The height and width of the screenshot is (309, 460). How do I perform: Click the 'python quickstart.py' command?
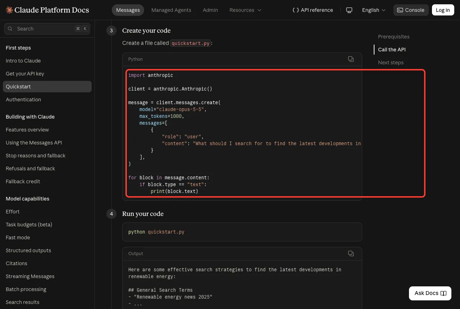(156, 232)
